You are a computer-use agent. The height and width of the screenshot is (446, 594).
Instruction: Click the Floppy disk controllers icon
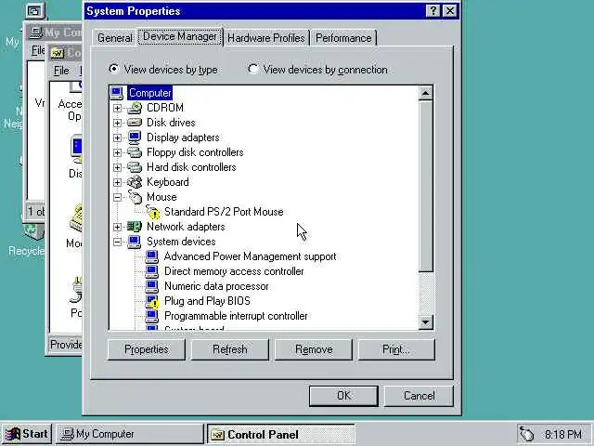135,152
